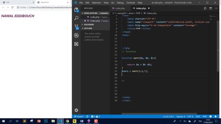Click the unsaved dot on index.php tab
Image resolution: width=221 pixels, height=124 pixels.
(149, 8)
